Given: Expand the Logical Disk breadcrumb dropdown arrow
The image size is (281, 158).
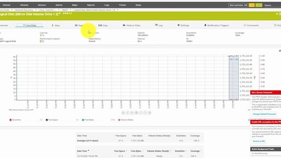Looking at the screenshot, I should pos(118,10).
